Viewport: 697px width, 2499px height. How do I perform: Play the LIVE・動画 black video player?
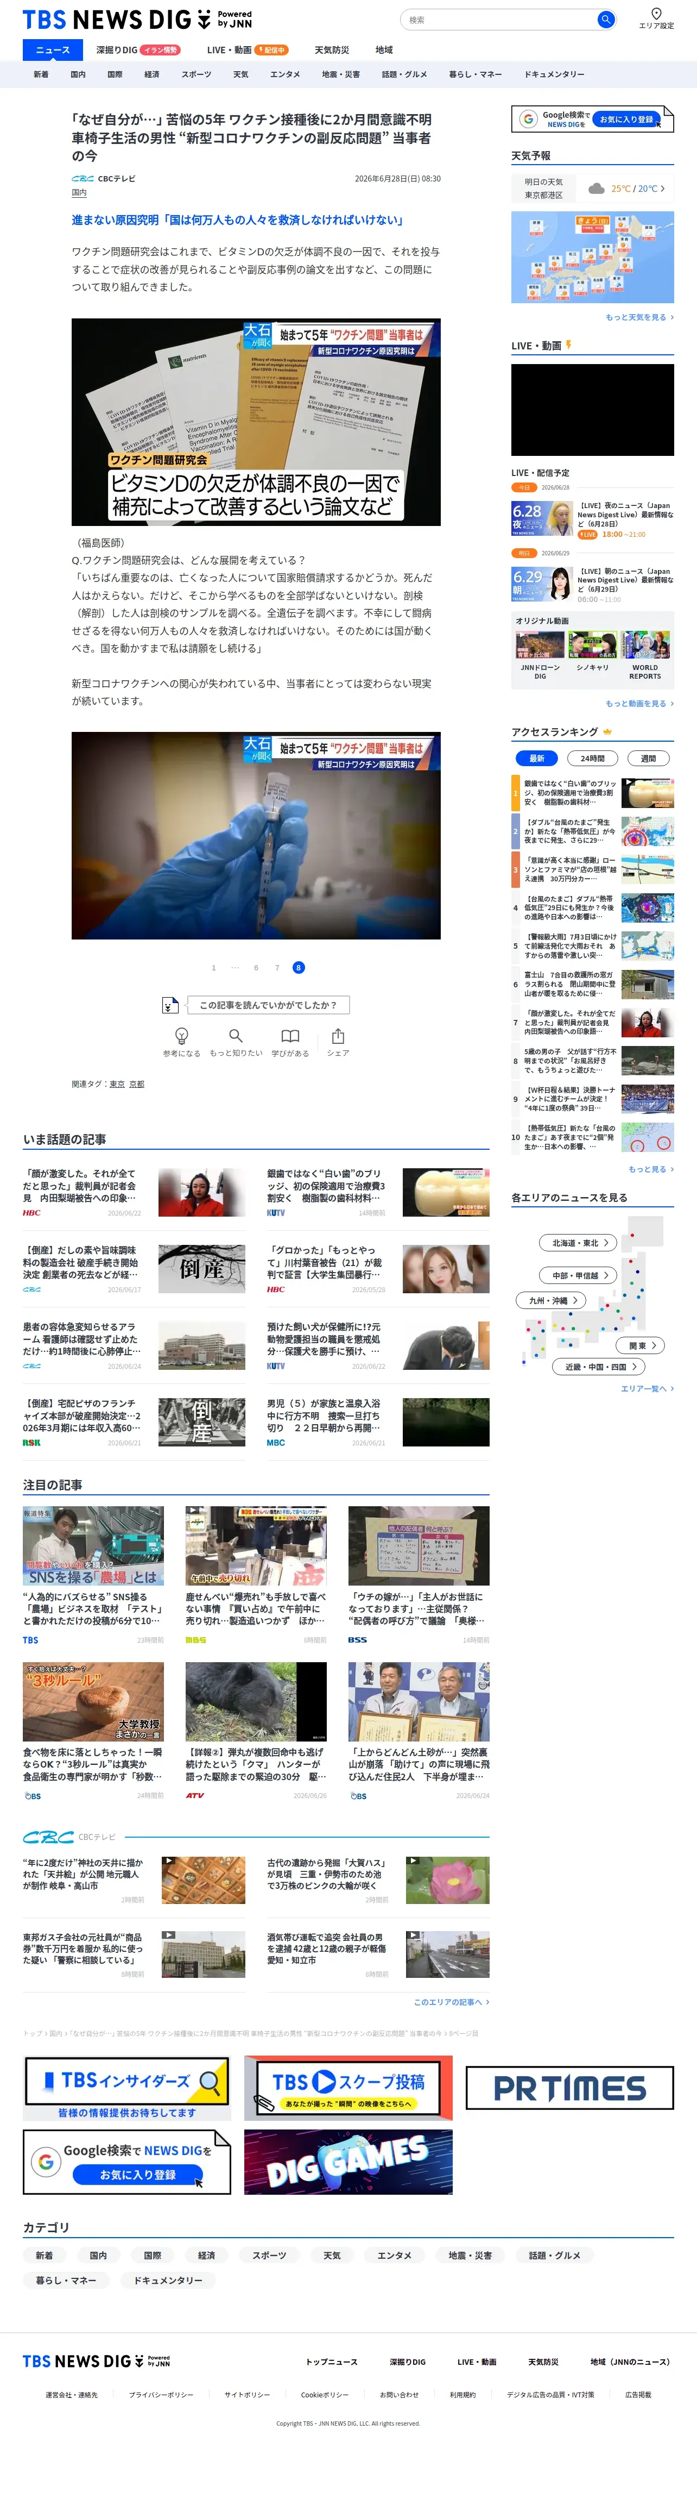[x=592, y=409]
